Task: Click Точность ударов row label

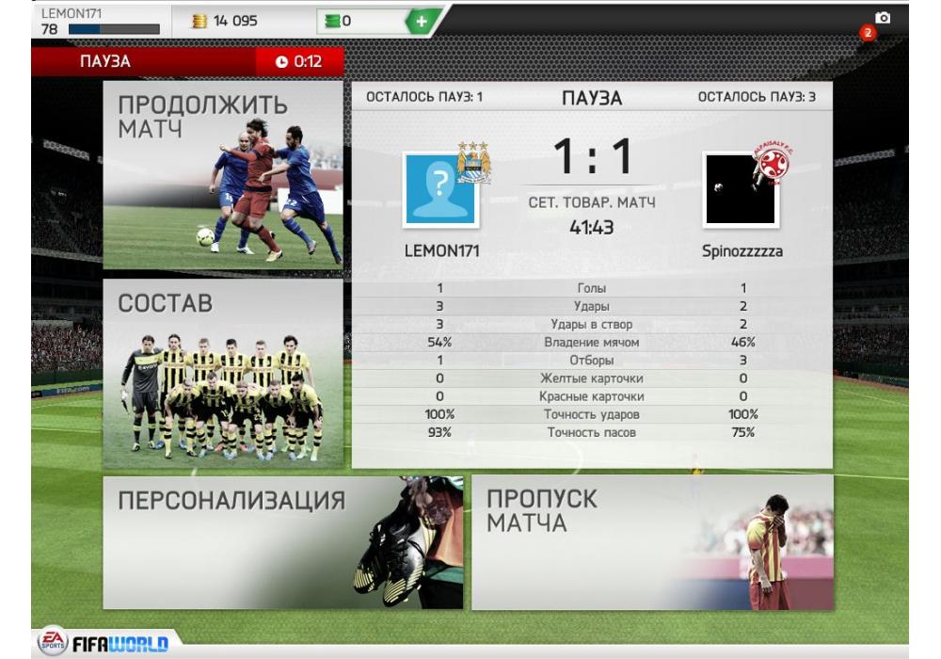Action: tap(592, 415)
